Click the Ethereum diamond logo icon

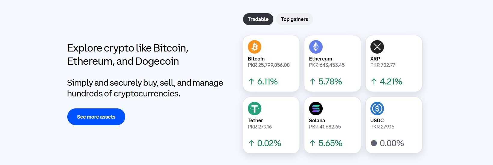[x=316, y=47]
